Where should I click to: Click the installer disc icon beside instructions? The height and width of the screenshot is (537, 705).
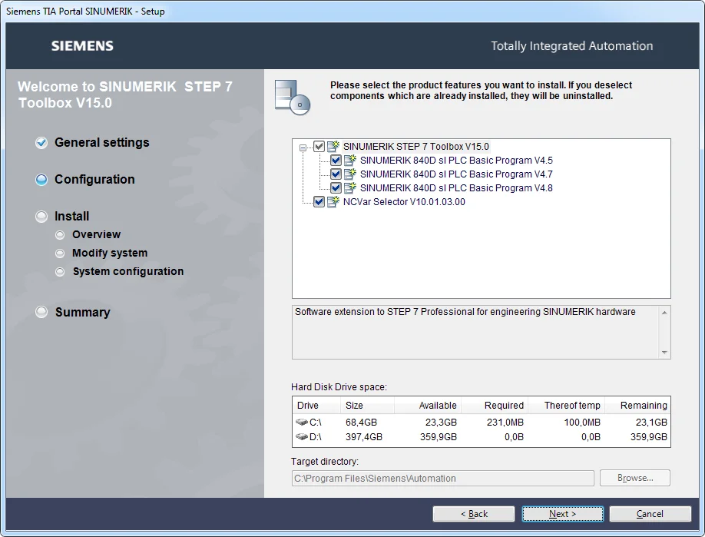click(292, 97)
